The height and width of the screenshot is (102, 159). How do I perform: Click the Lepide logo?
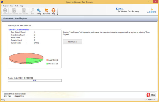[x=151, y=10]
